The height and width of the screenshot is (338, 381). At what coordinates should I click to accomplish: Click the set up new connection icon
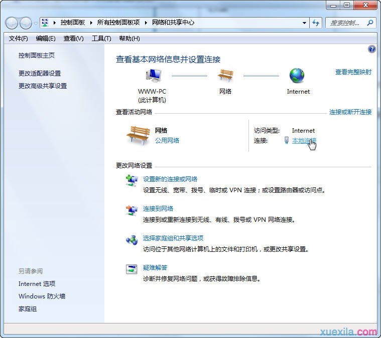(x=132, y=181)
